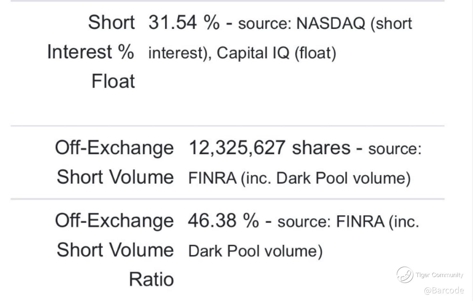Screen dimensions: 473x301
Task: Click the word 'Ratio' in the bottom label
Action: tap(151, 279)
